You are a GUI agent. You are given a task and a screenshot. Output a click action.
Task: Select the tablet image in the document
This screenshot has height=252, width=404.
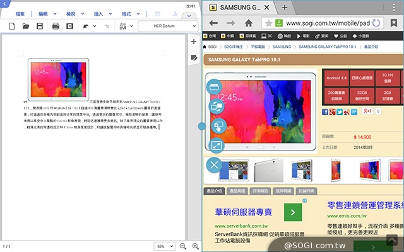(59, 79)
